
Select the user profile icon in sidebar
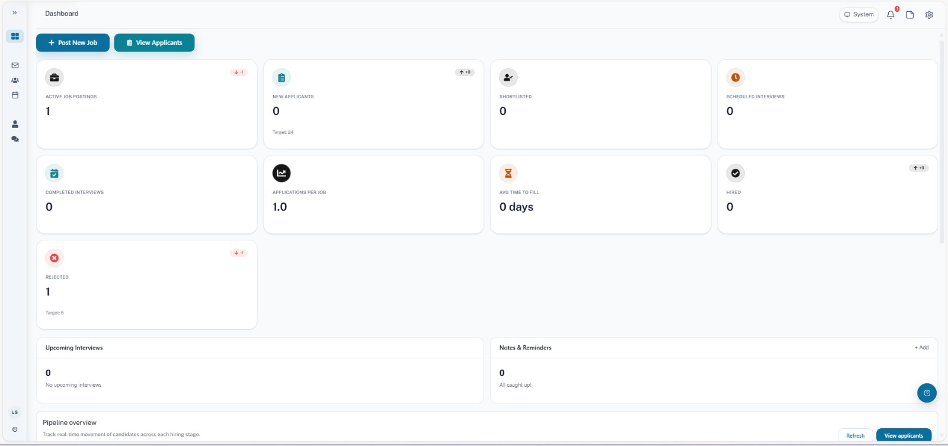15,124
